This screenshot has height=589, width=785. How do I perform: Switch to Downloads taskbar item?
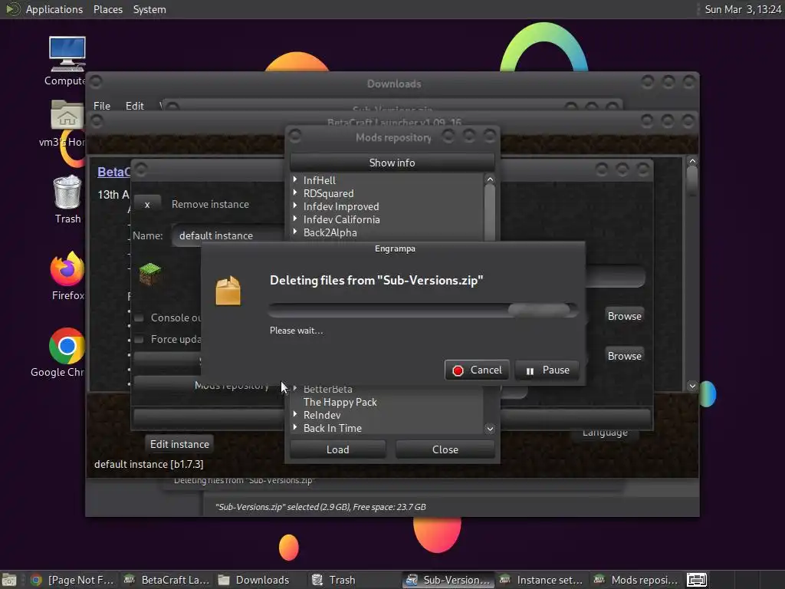(255, 580)
